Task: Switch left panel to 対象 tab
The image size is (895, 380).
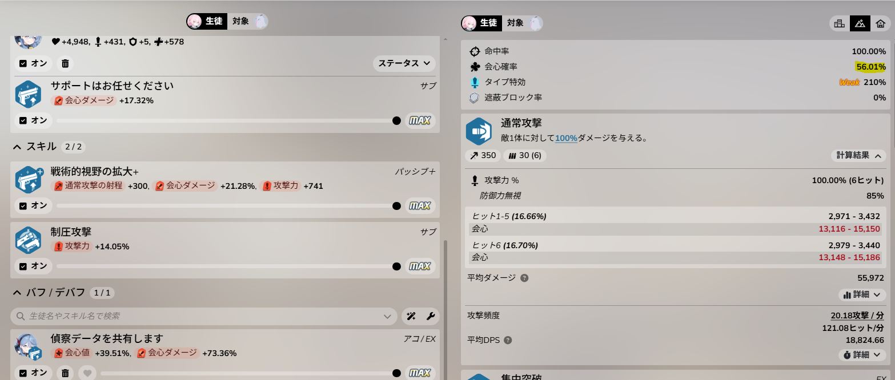Action: click(247, 21)
